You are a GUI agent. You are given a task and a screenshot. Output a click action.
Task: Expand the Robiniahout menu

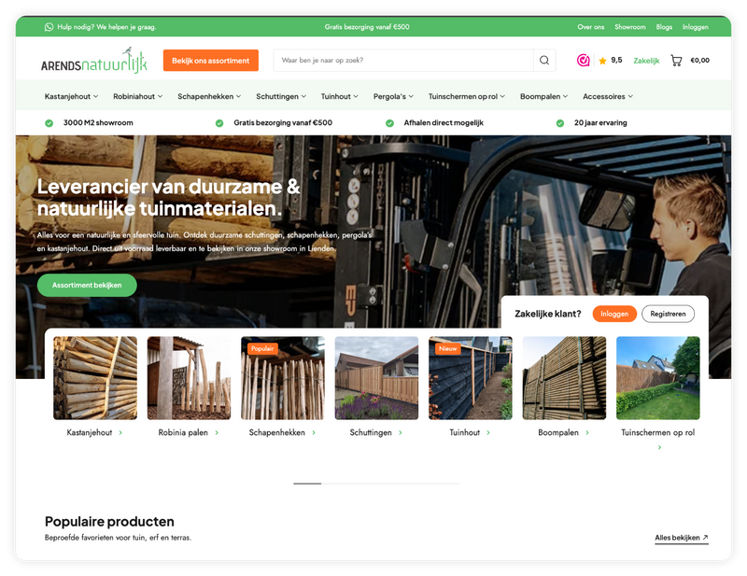(137, 96)
